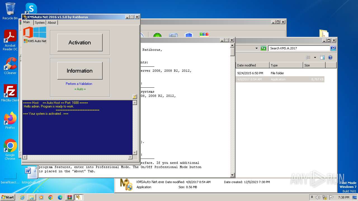Image resolution: width=358 pixels, height=201 pixels.
Task: Launch CCleaner desktop shortcut
Action: click(x=10, y=66)
